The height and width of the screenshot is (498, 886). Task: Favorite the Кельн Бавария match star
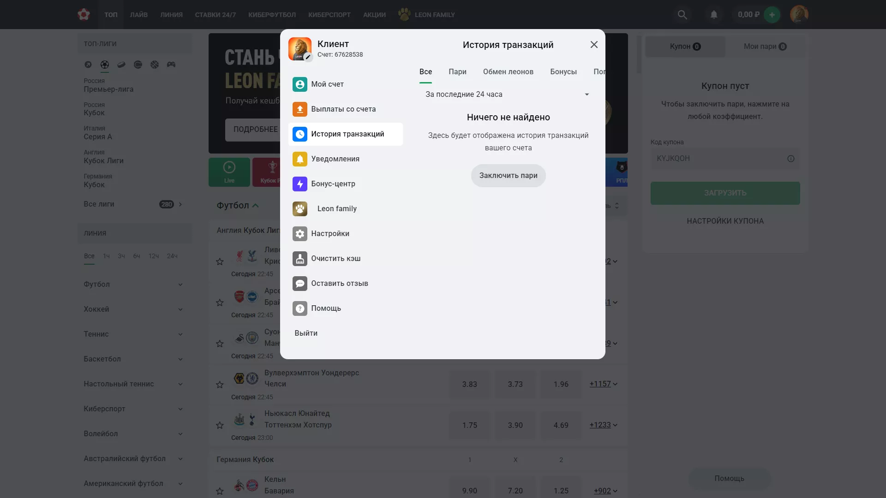pyautogui.click(x=220, y=491)
